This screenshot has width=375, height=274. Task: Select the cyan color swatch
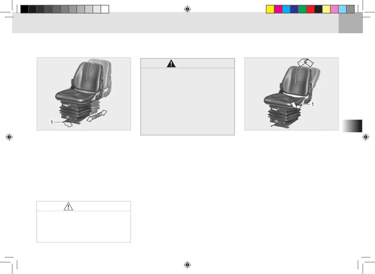[286, 9]
